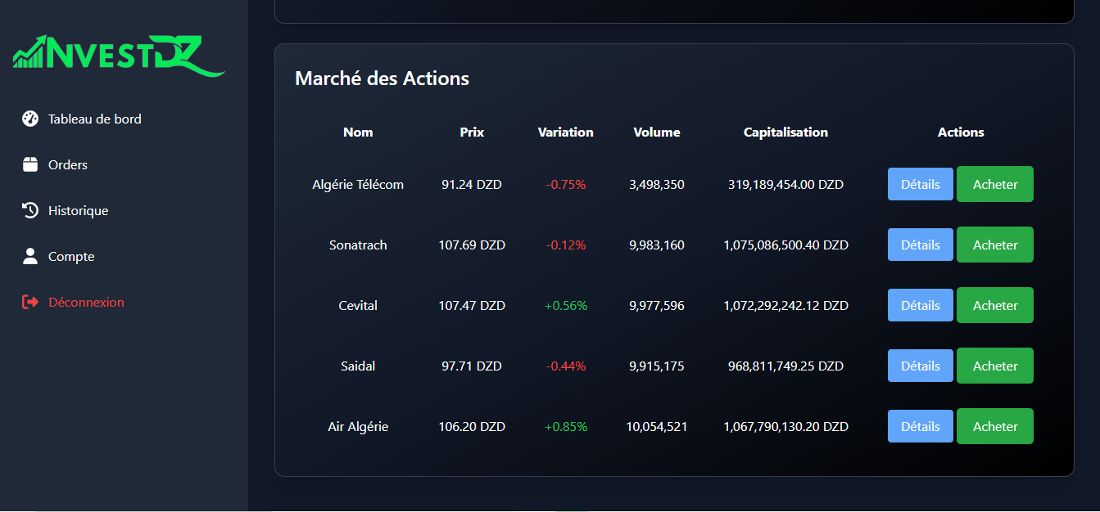
Task: Open Saidal Détails button
Action: point(921,366)
